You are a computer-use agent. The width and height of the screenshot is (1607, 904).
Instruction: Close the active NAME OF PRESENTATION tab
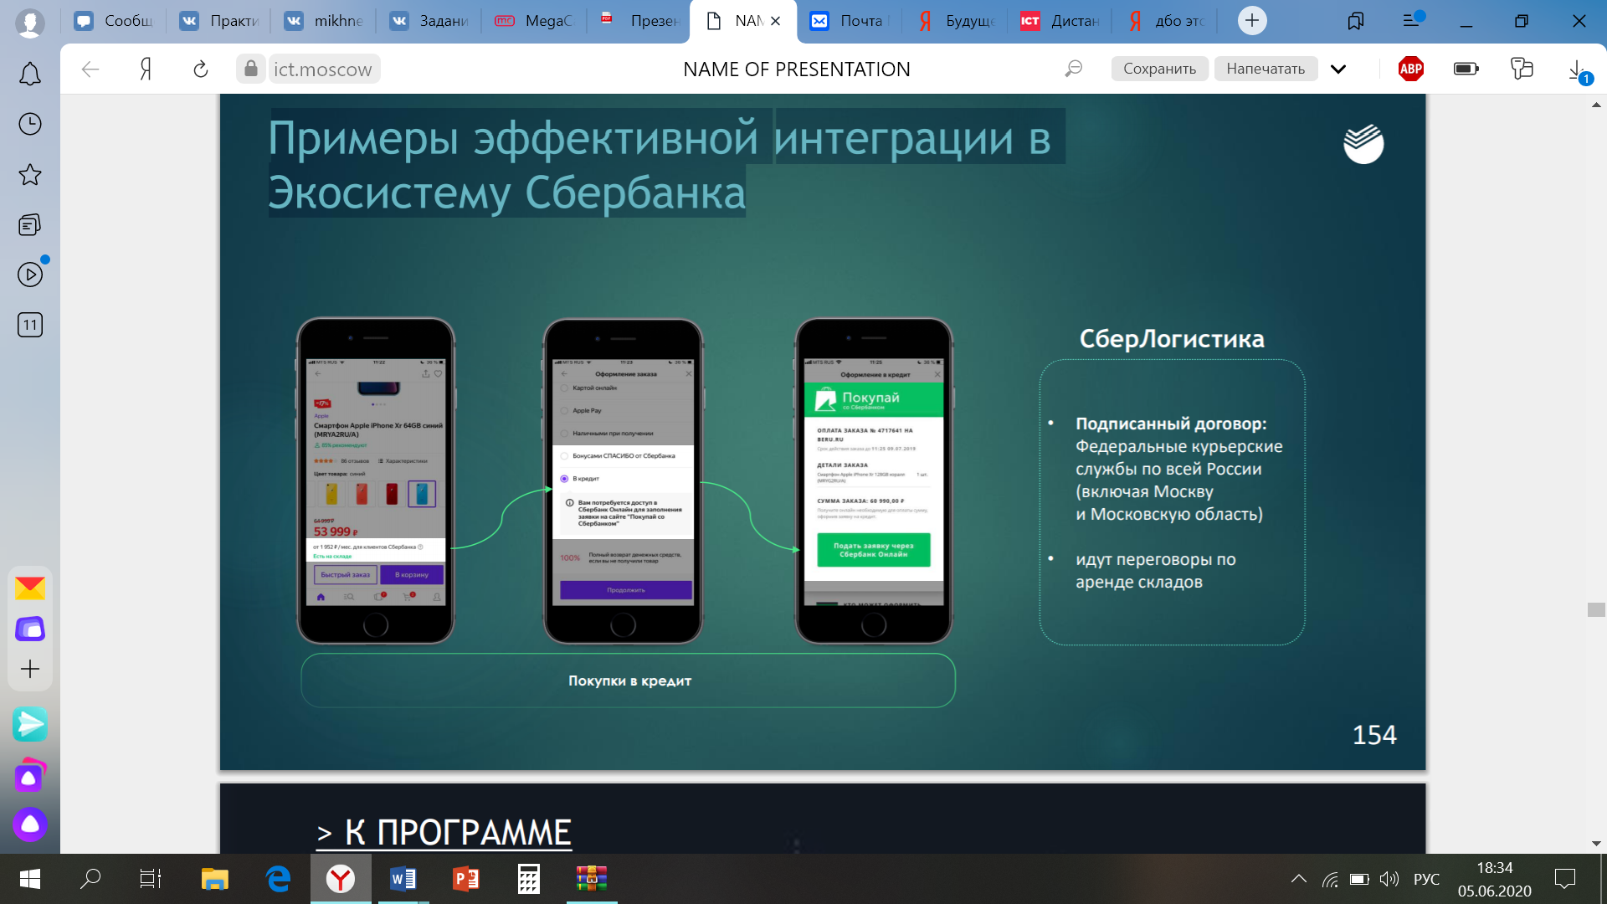[776, 21]
